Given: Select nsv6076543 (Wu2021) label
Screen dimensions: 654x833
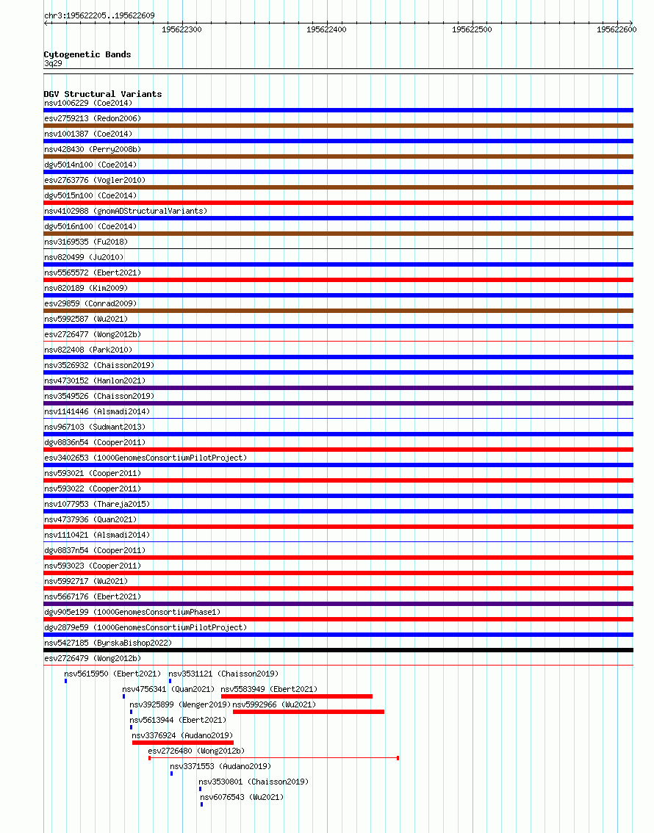Looking at the screenshot, I should (x=242, y=796).
